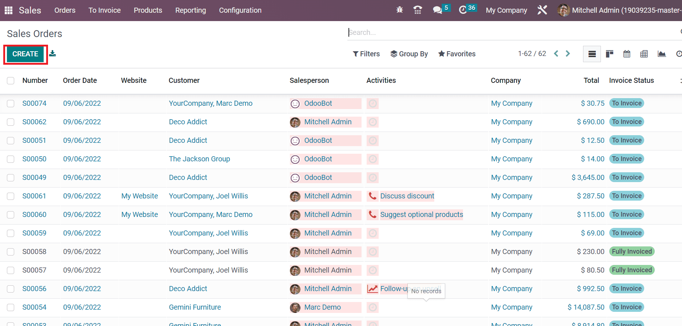Sort by Salesperson column header
The height and width of the screenshot is (326, 682).
pos(309,81)
